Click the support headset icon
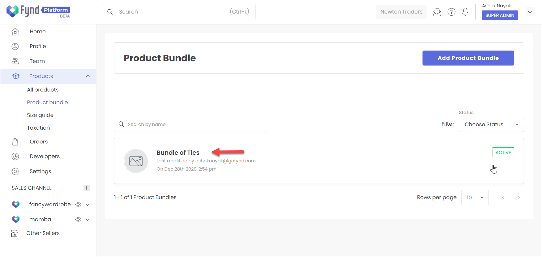 [437, 12]
